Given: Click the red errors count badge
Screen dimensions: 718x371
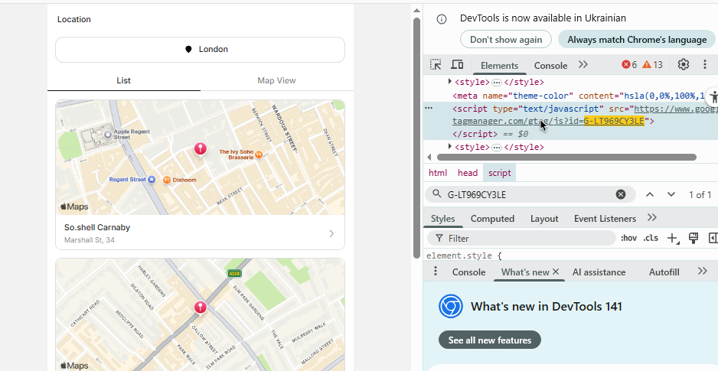Looking at the screenshot, I should click(x=629, y=65).
